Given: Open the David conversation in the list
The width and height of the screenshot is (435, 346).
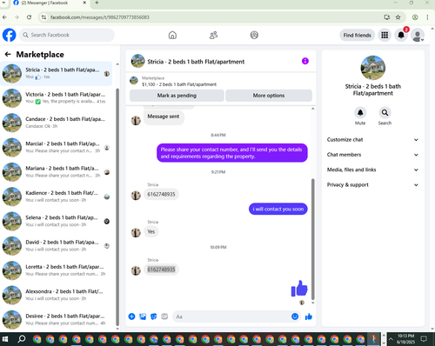Looking at the screenshot, I should tap(57, 246).
